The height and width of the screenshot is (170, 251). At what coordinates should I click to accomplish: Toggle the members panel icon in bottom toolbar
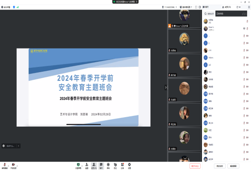[x=94, y=166]
